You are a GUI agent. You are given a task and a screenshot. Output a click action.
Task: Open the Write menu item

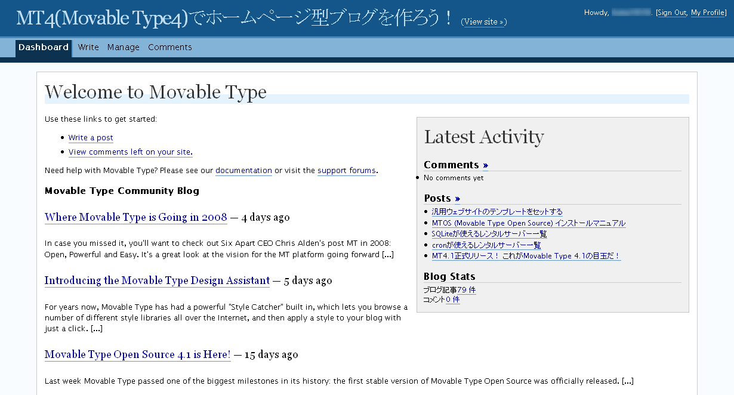coord(88,48)
